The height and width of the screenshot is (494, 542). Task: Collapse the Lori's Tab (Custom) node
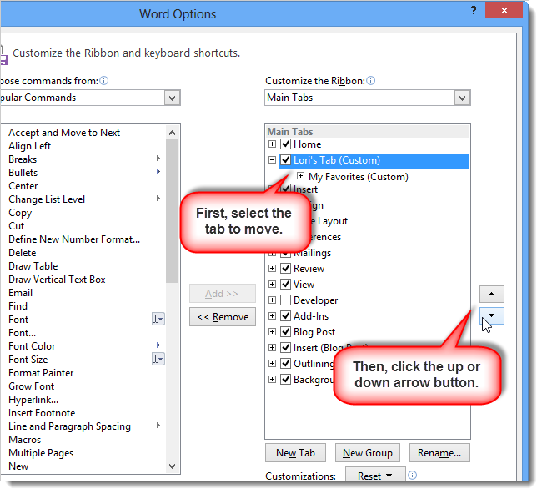click(x=273, y=160)
